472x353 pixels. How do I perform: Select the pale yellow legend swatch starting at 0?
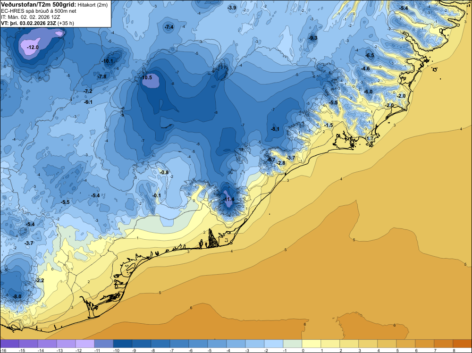click(x=311, y=344)
